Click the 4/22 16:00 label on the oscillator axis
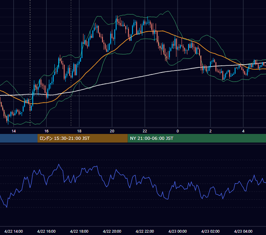 click(x=46, y=231)
